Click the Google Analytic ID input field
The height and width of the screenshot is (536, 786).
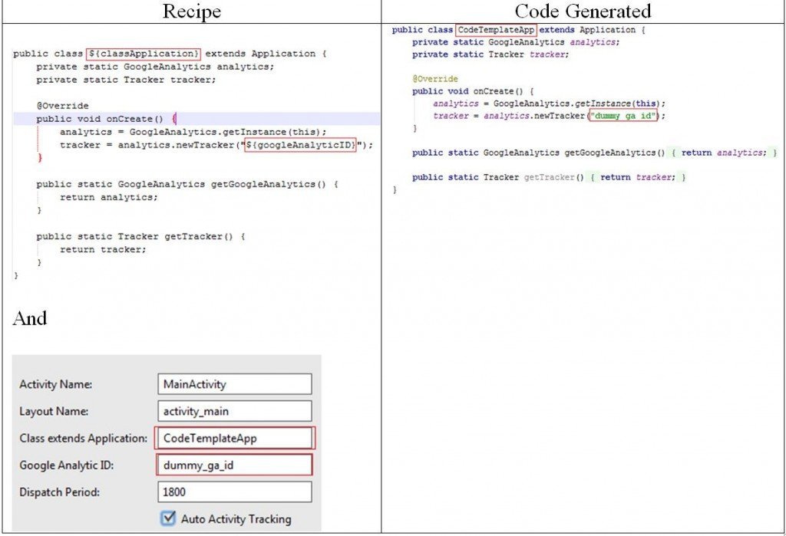click(x=234, y=465)
